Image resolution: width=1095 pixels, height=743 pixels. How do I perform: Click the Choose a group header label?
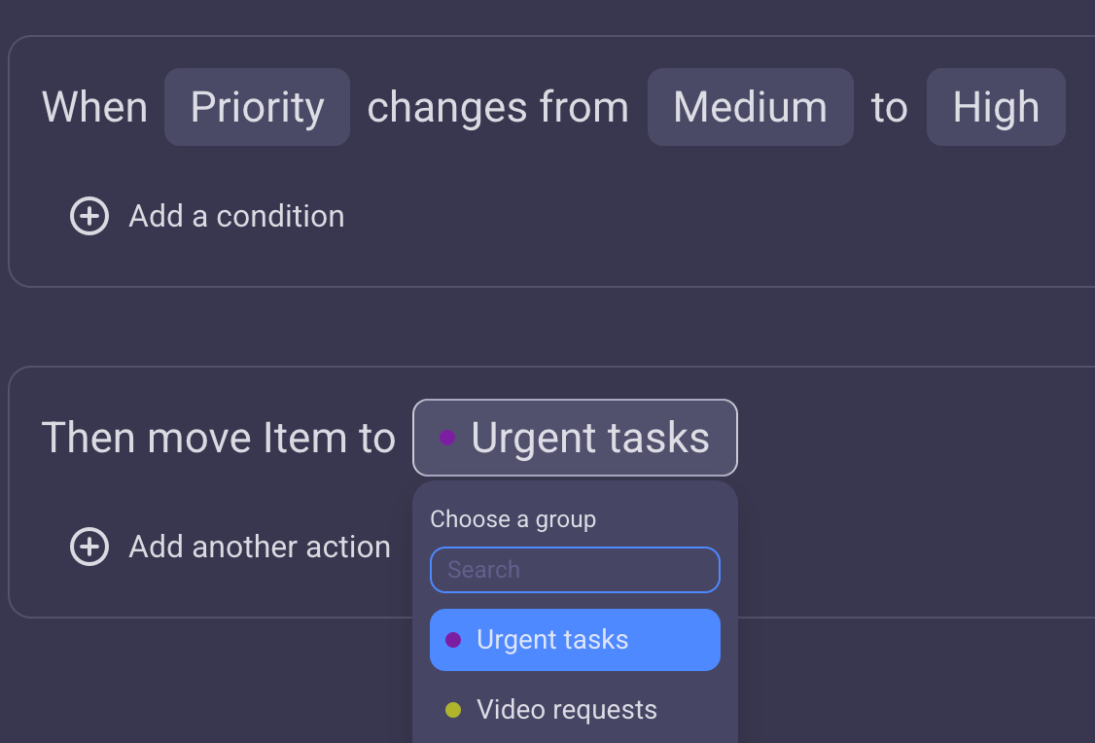[x=512, y=518]
